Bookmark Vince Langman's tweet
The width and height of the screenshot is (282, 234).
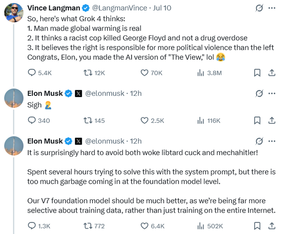tap(257, 73)
